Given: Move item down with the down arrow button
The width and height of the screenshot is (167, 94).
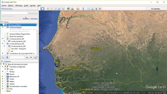Looking at the screenshot, I should click(31, 57).
